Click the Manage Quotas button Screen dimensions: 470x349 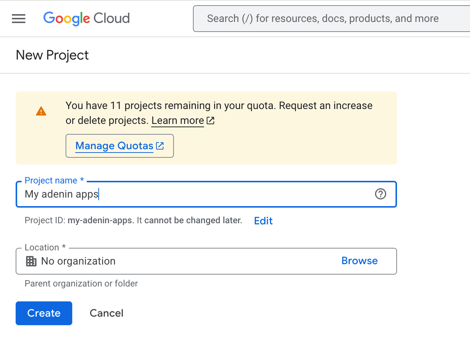point(119,146)
